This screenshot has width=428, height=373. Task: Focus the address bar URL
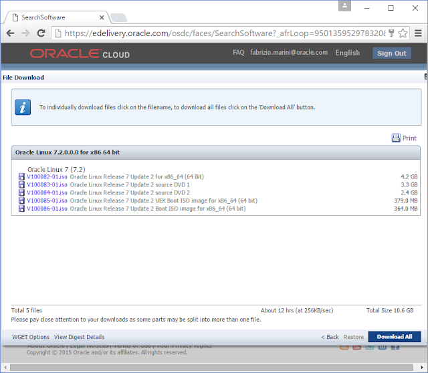tap(225, 33)
